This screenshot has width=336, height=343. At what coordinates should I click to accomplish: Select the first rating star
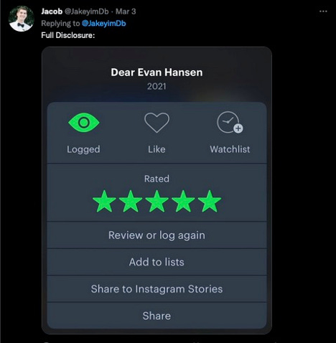[104, 201]
